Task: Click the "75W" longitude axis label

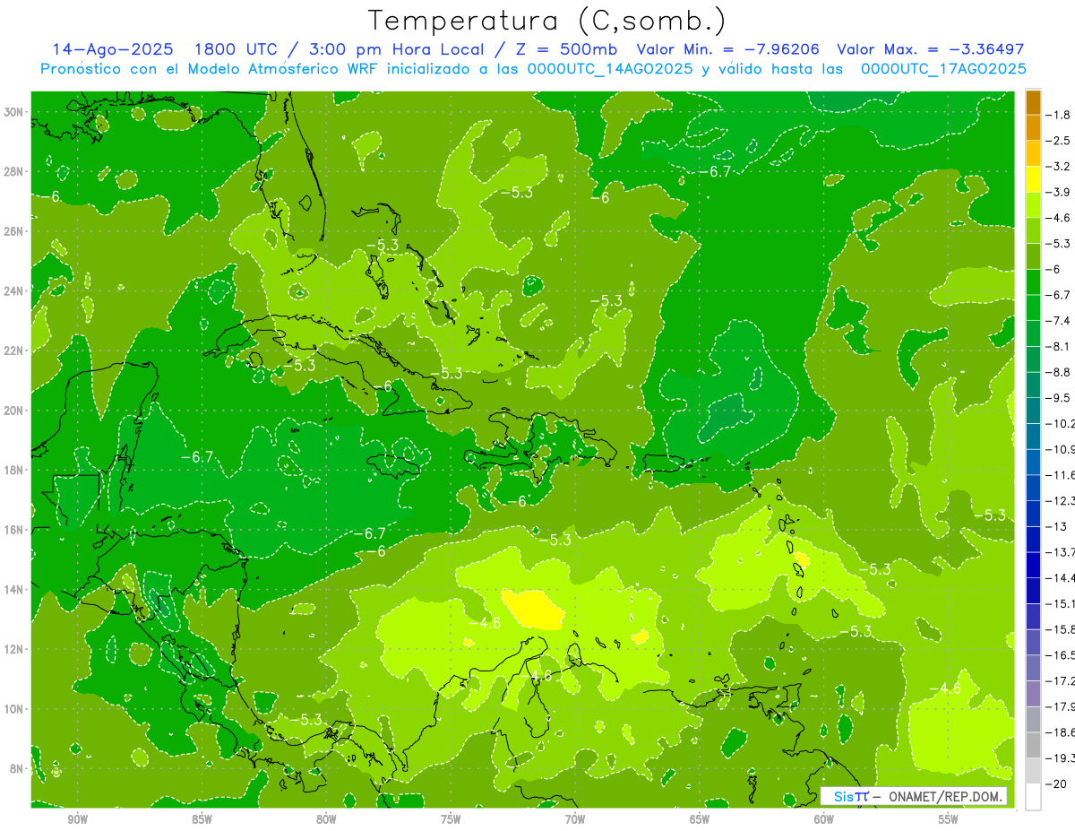Action: [x=451, y=819]
